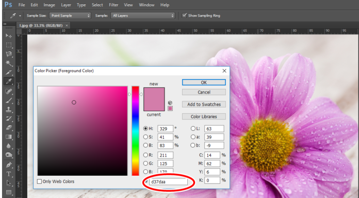Select the Type tool
Screen dimensions: 359x198
pyautogui.click(x=9, y=174)
